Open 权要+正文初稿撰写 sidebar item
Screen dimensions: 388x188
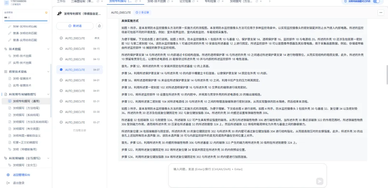pos(25,143)
